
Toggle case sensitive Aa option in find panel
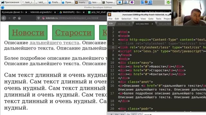[x=117, y=114]
